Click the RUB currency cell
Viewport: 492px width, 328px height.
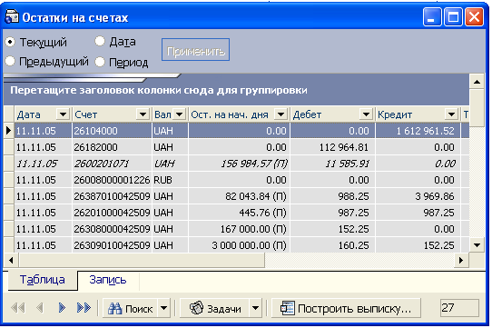(170, 180)
